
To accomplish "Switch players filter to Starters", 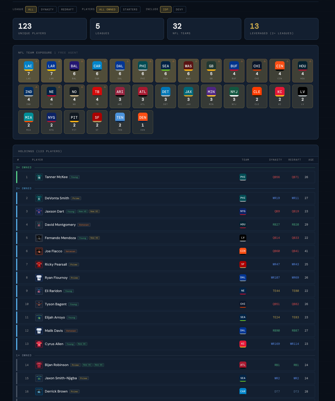I will click(130, 10).
